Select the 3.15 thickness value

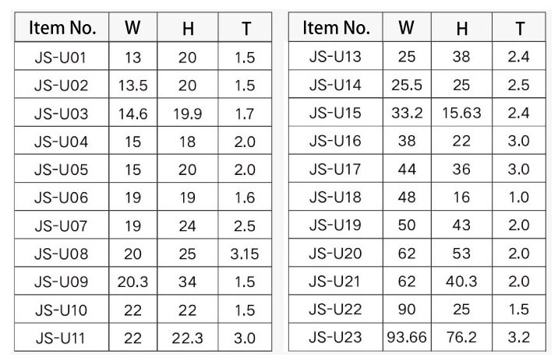pos(245,254)
